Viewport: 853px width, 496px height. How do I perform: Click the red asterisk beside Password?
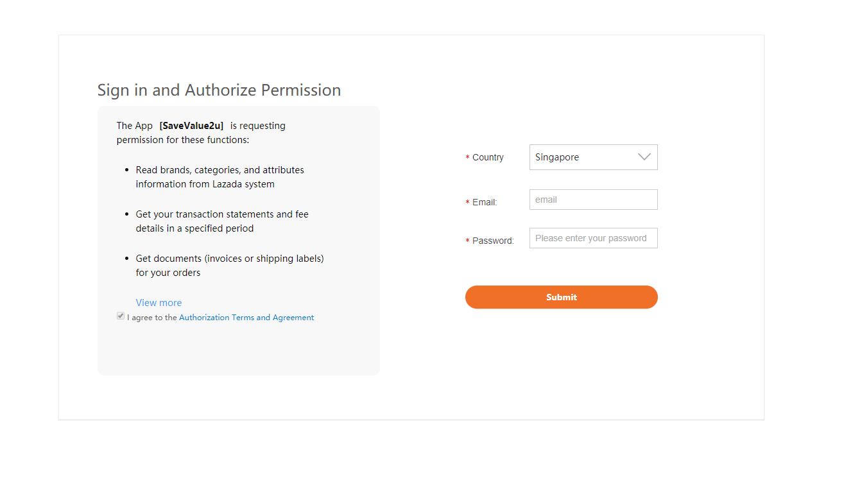[467, 242]
